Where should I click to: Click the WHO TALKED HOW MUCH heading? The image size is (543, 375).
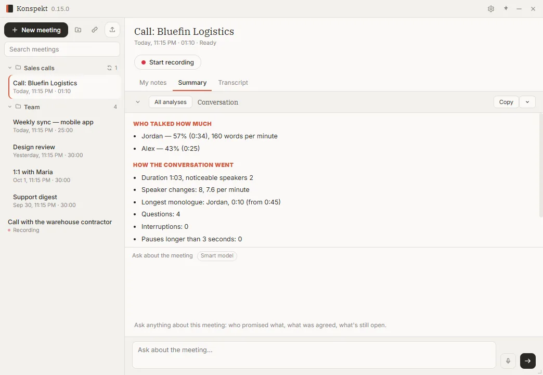pyautogui.click(x=173, y=124)
